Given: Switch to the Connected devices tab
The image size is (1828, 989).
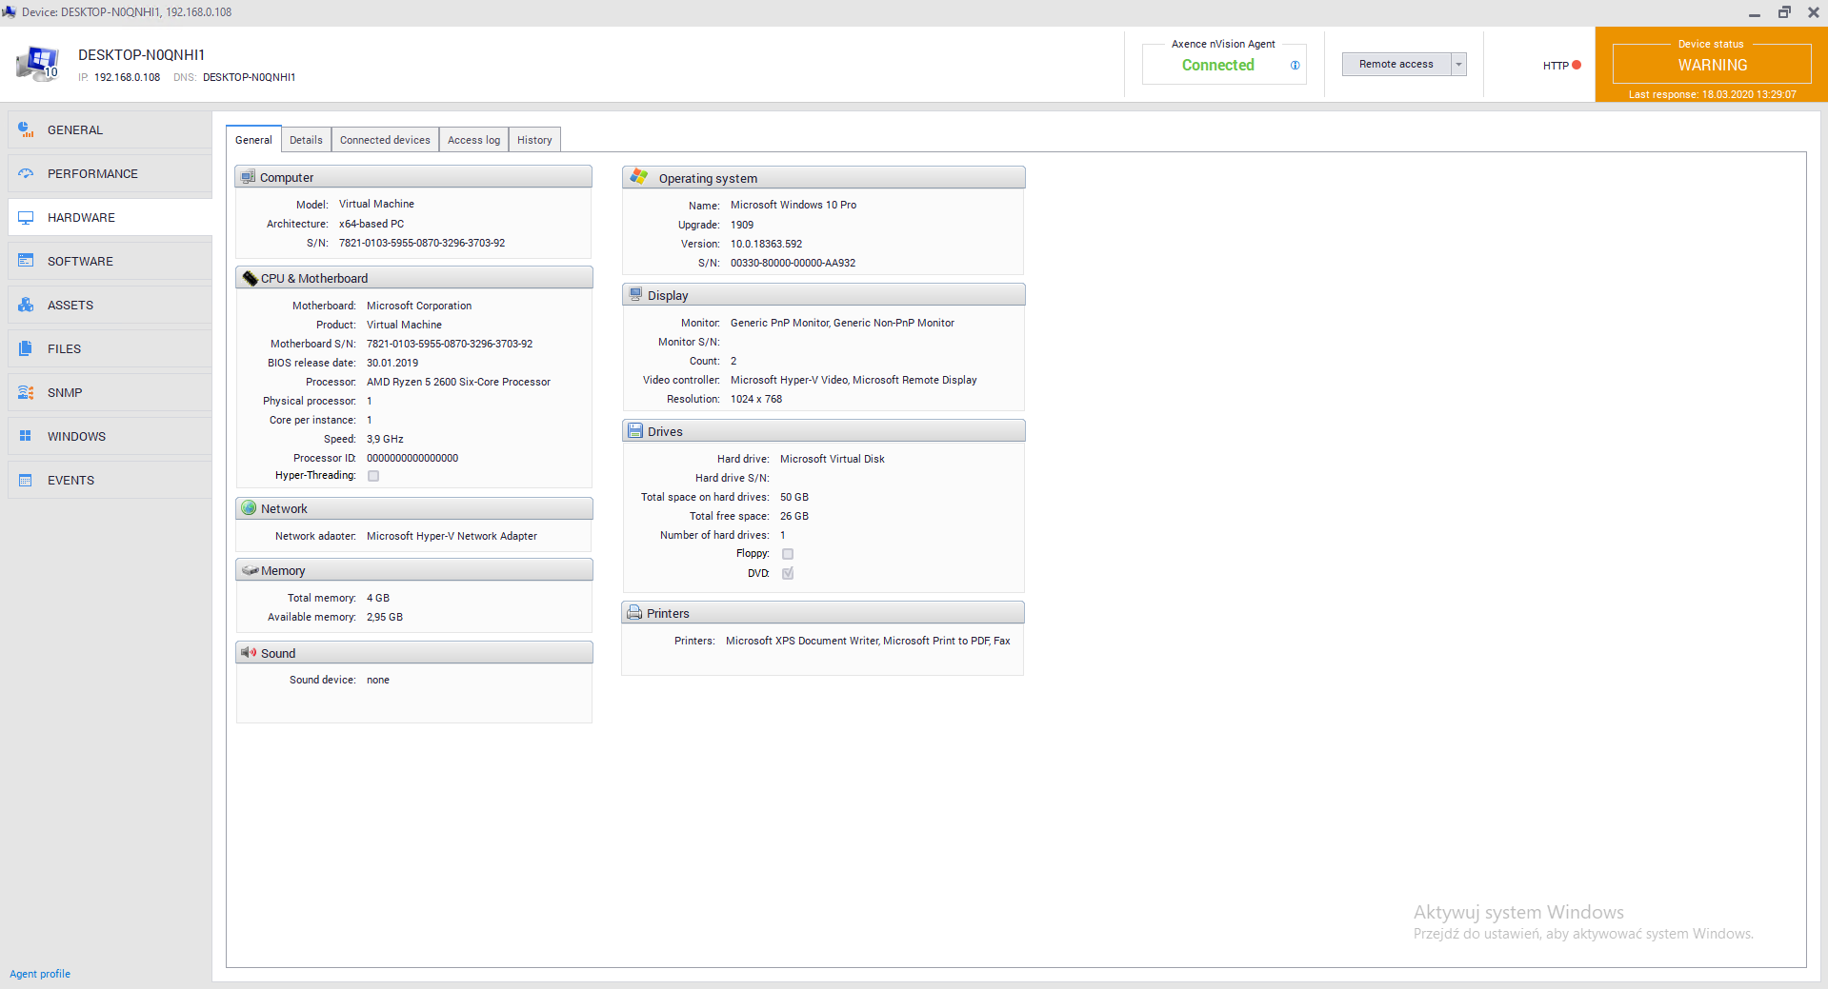Looking at the screenshot, I should point(385,140).
